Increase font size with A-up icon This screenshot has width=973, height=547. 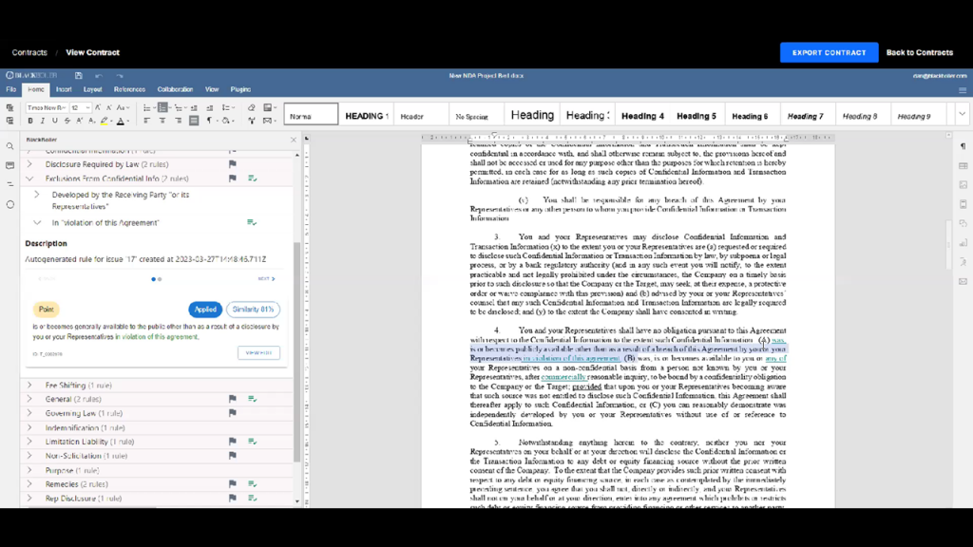(x=98, y=108)
